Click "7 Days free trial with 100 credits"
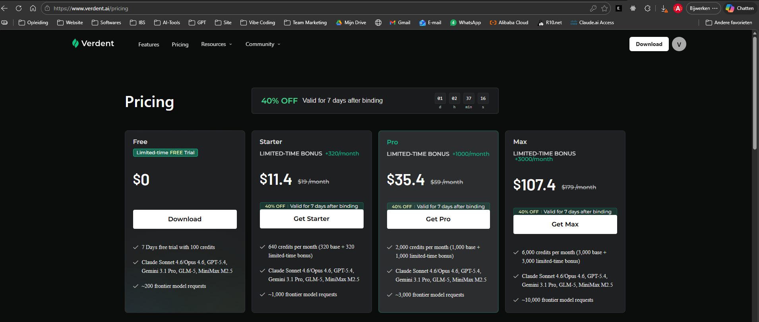 pos(178,247)
